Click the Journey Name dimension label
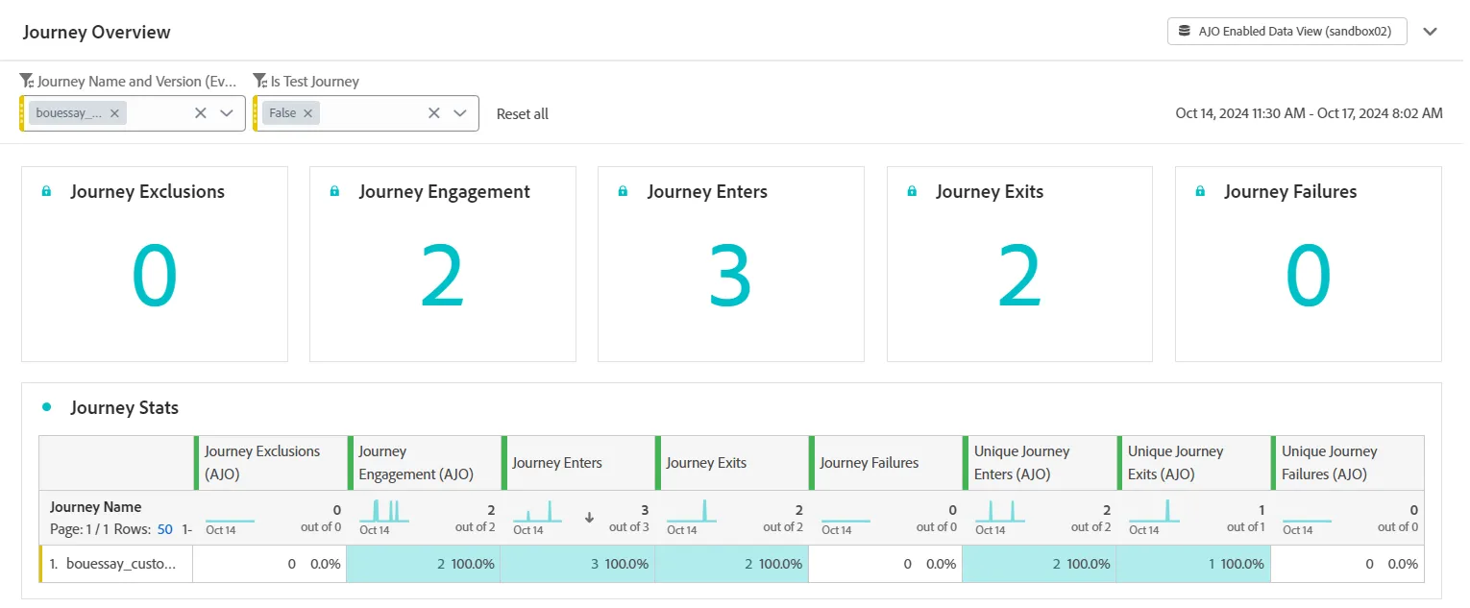Screen dimensions: 1470x608 [96, 507]
